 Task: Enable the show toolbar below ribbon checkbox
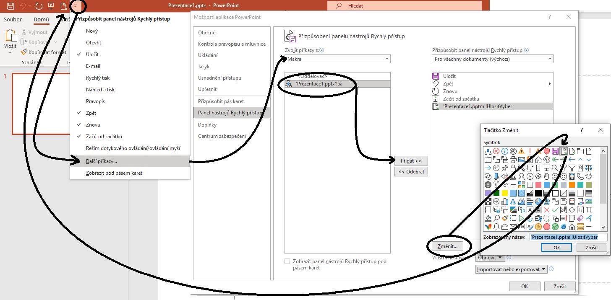pyautogui.click(x=287, y=261)
